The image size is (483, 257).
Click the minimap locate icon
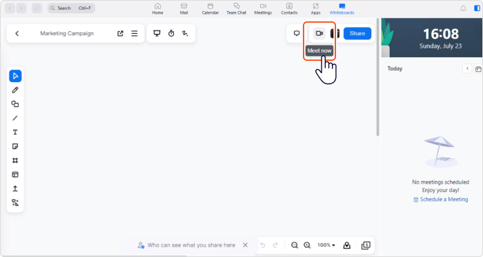(347, 245)
